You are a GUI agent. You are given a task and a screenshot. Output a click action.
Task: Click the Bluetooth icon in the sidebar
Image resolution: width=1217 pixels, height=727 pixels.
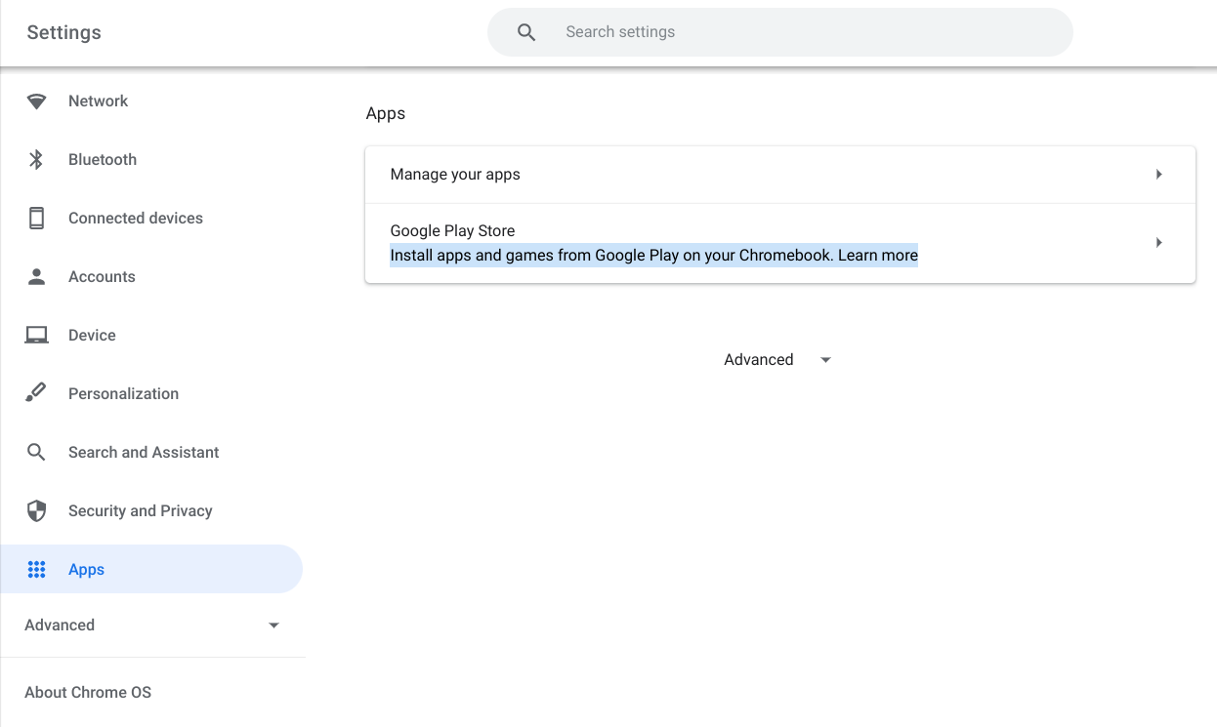[x=36, y=159]
